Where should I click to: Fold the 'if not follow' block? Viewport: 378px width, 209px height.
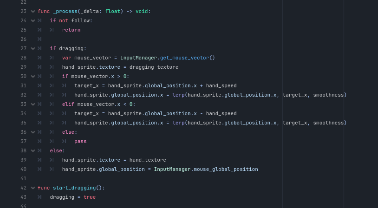point(33,21)
